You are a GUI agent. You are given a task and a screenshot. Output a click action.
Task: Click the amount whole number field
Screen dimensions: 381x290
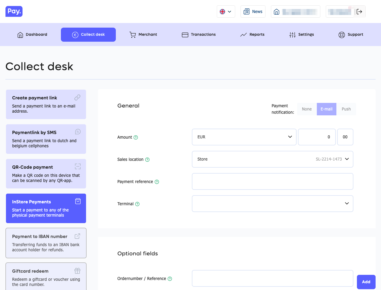(317, 137)
